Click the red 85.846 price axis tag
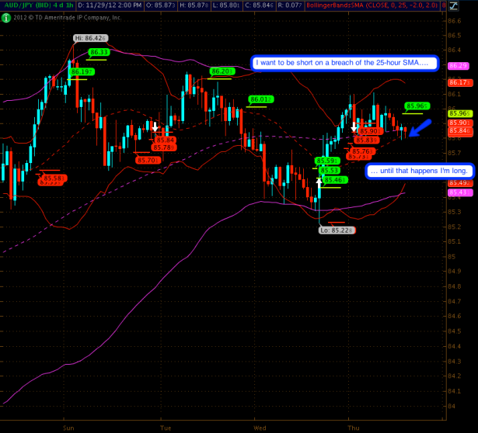The height and width of the screenshot is (433, 478). [460, 131]
